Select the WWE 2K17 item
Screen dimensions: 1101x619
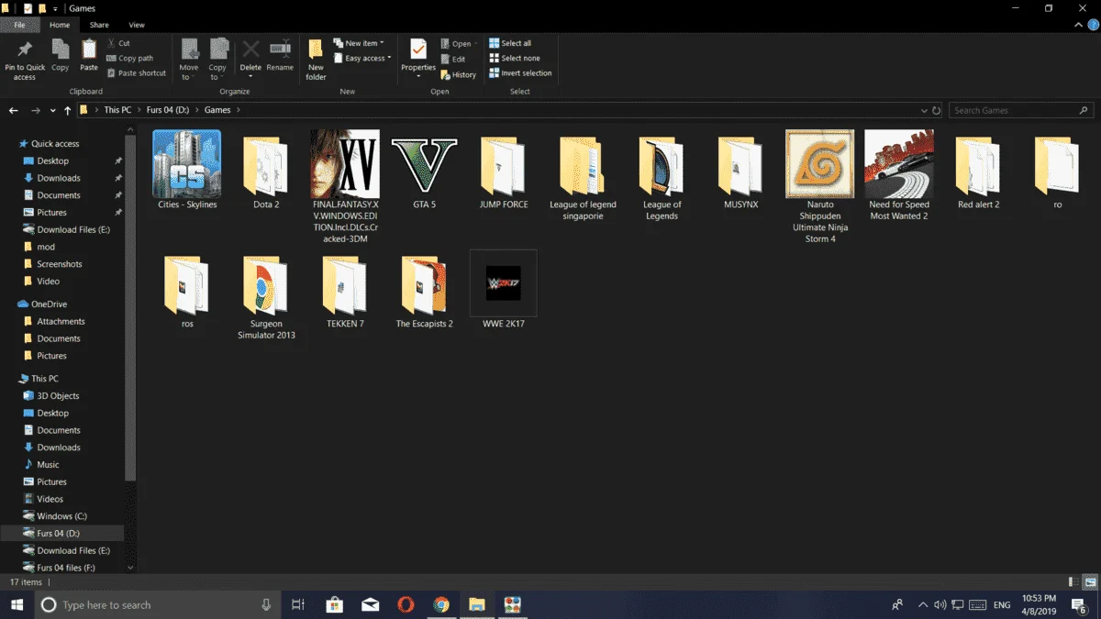coord(503,290)
